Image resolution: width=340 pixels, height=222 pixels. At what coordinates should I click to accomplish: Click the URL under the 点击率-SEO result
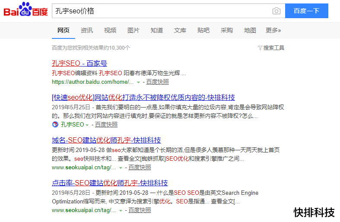pos(84,210)
